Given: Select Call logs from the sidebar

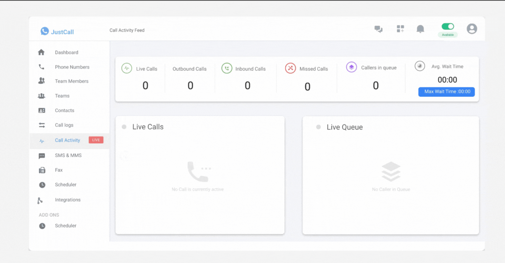Looking at the screenshot, I should (x=64, y=125).
